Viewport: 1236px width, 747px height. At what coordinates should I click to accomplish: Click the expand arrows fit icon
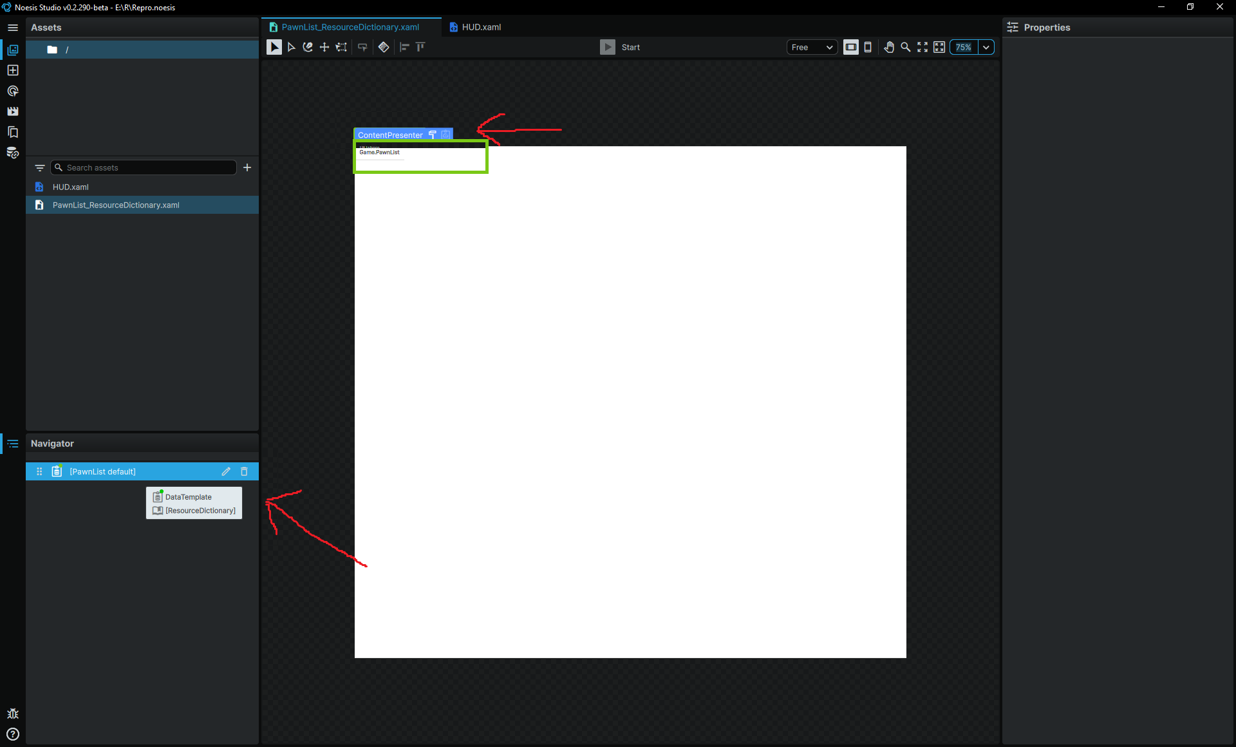(x=922, y=47)
